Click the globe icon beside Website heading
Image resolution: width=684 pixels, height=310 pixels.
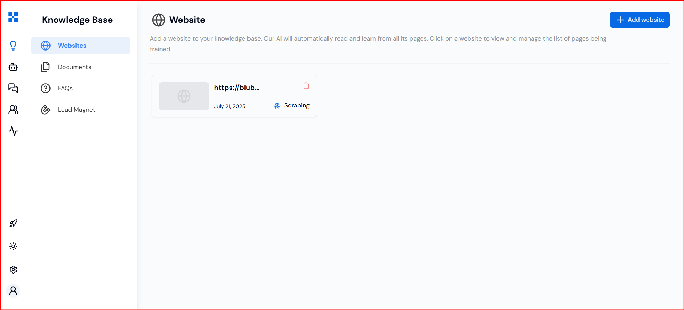[159, 20]
